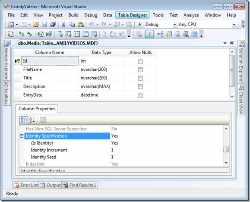
Task: Toggle the Set Primary Key icon
Action: pyautogui.click(x=149, y=34)
